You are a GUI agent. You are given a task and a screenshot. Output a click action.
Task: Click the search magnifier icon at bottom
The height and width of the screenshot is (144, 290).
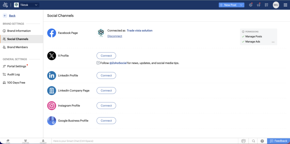click(253, 141)
